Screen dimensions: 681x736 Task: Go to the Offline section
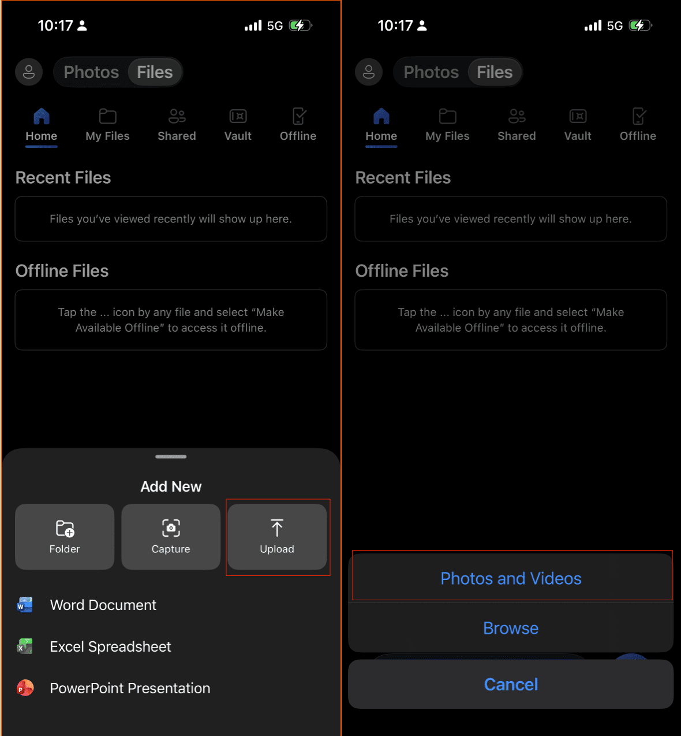point(298,125)
